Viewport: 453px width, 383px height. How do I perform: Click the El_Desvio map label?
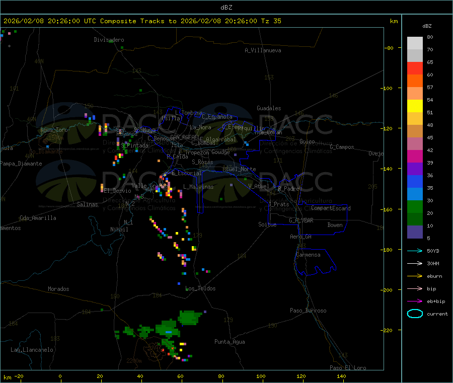coord(117,191)
